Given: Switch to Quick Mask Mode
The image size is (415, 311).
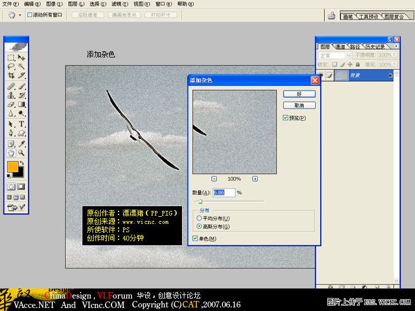Looking at the screenshot, I should pos(21,187).
